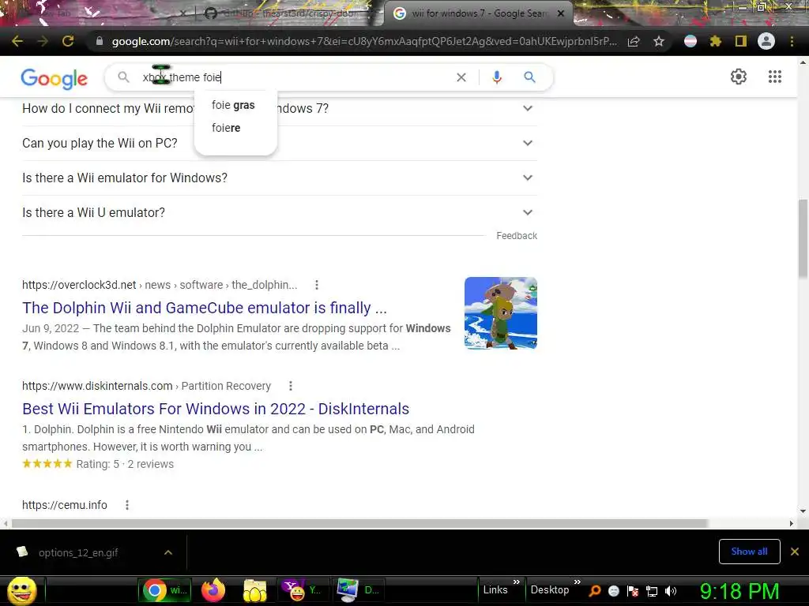Click the vertical page scrollbar thumb

click(803, 238)
